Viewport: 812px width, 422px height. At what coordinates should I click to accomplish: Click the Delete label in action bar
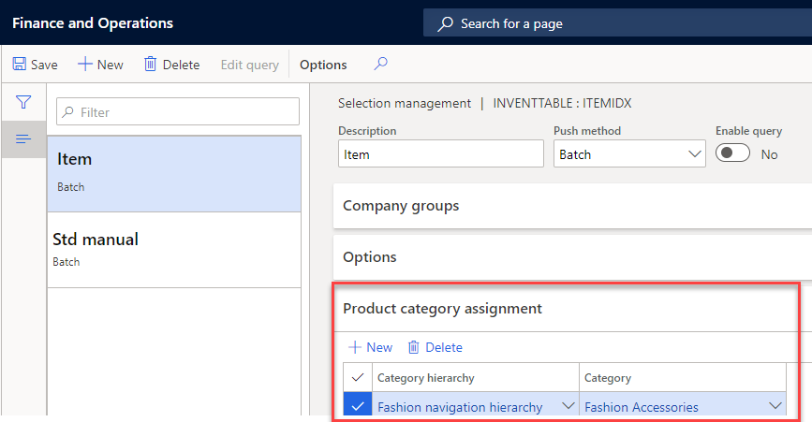click(182, 65)
